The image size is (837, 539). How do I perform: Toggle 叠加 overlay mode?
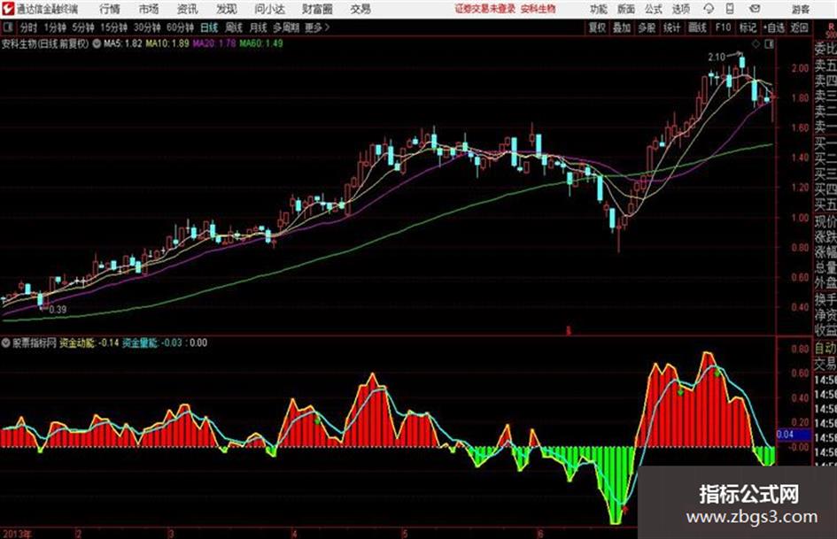[622, 27]
